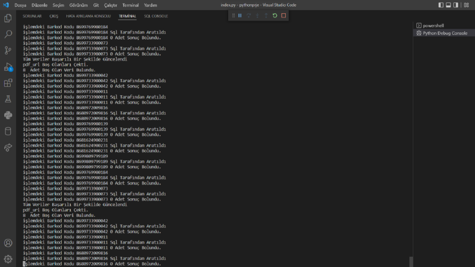Click debug Step Out button
The height and width of the screenshot is (267, 475).
coord(266,16)
